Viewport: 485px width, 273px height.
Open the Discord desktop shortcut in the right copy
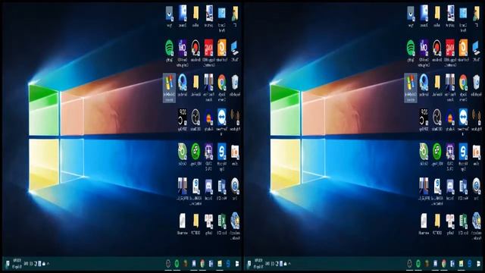pos(450,187)
